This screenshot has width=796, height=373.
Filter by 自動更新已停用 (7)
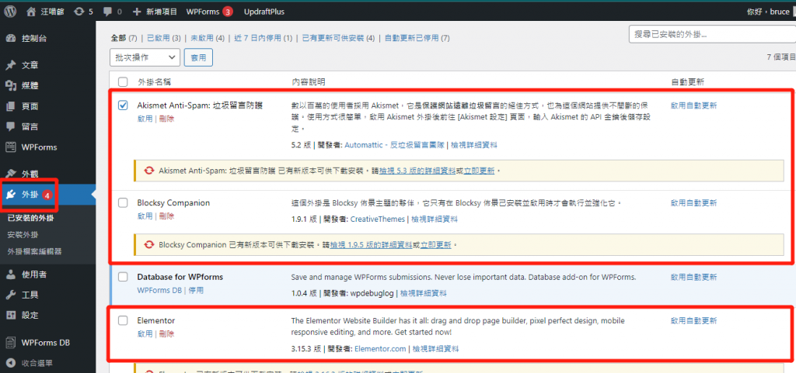click(x=417, y=38)
